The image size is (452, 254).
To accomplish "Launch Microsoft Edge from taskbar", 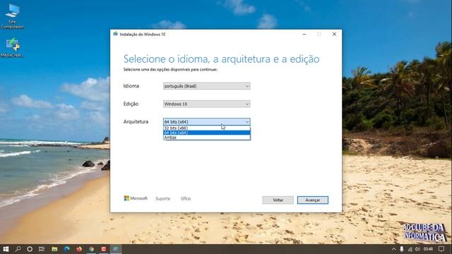I will pyautogui.click(x=67, y=249).
